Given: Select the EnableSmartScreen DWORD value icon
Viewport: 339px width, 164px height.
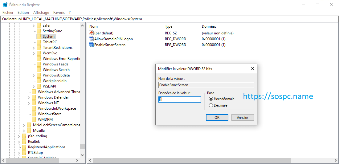Looking at the screenshot, I should (x=91, y=45).
